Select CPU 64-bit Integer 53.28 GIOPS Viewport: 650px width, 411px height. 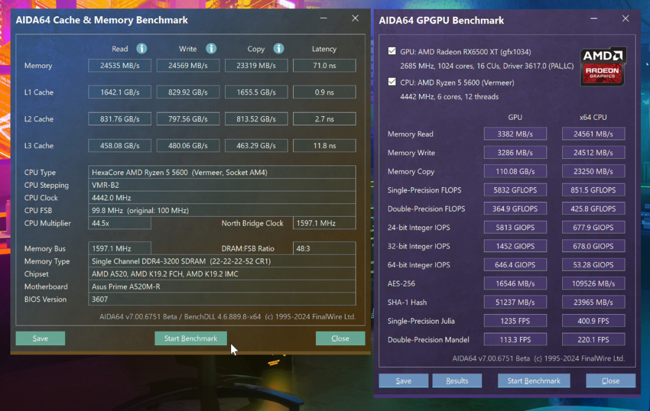[x=593, y=264]
